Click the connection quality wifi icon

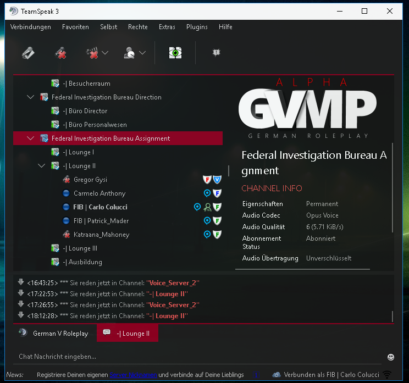(x=388, y=375)
